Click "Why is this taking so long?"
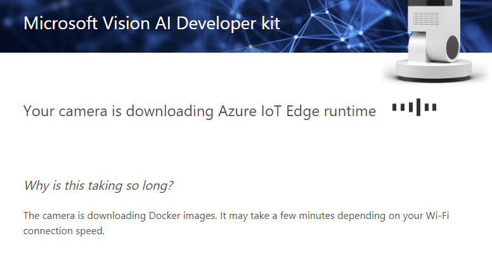The width and height of the screenshot is (492, 271). point(98,185)
